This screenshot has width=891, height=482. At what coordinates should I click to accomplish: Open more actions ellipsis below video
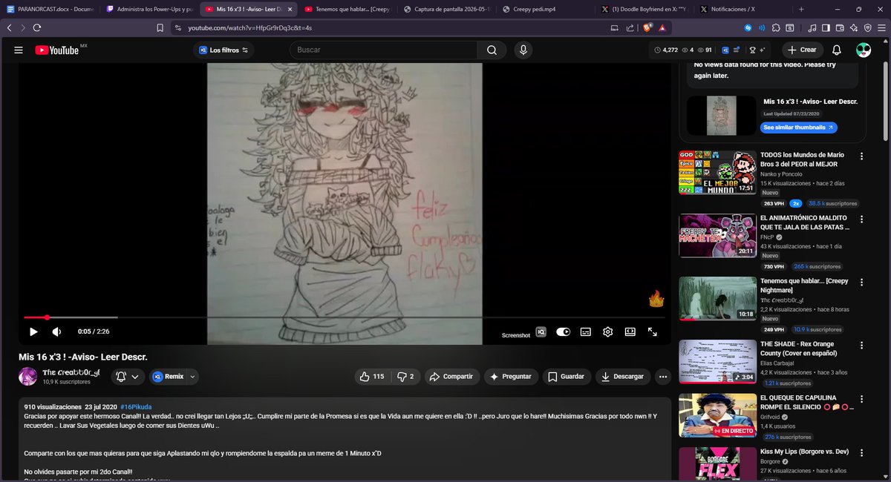pos(663,377)
